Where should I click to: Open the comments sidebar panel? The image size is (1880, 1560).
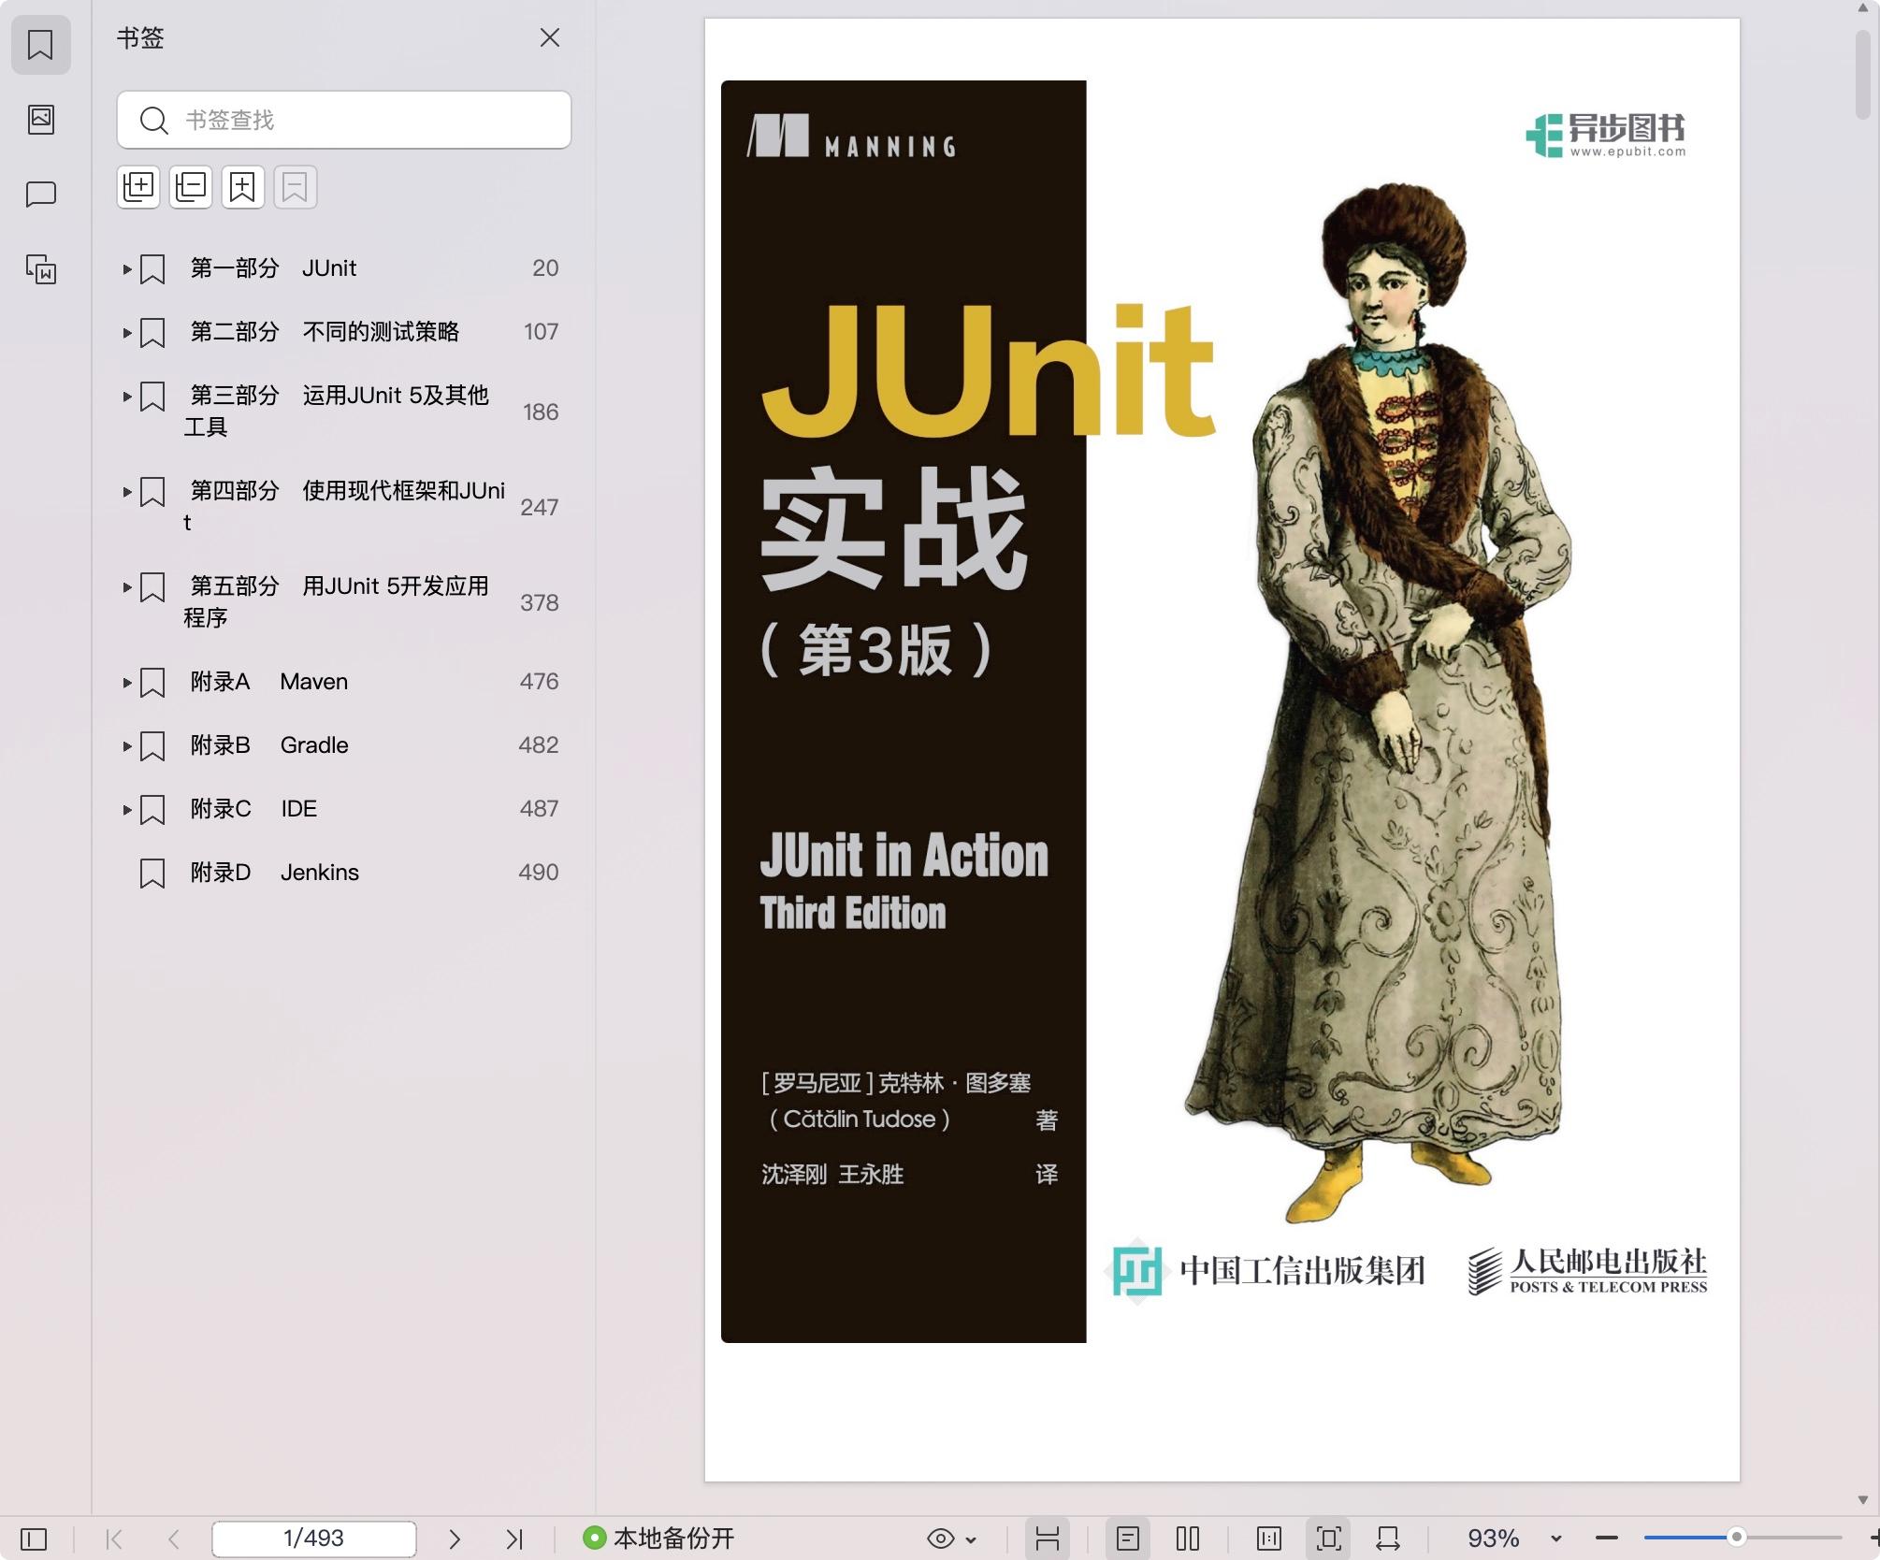click(40, 194)
